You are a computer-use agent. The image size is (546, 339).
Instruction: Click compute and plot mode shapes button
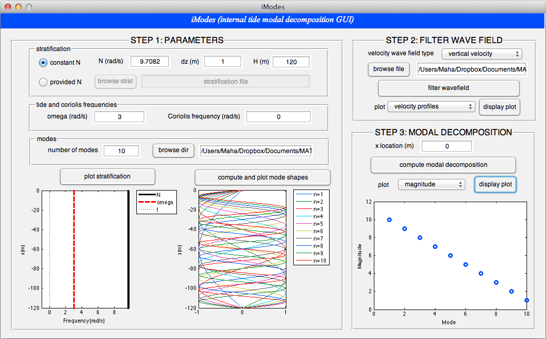point(263,177)
